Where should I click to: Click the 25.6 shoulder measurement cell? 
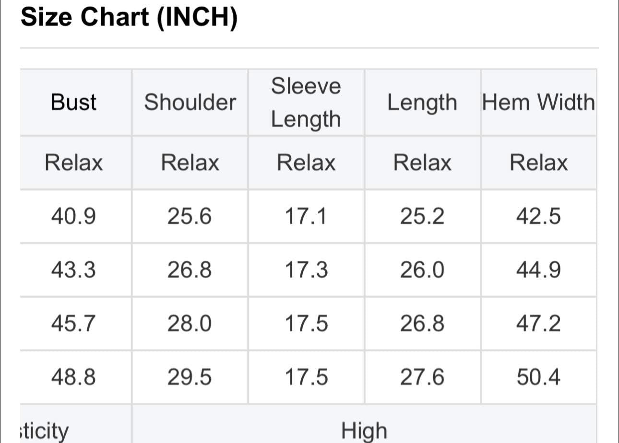point(190,216)
